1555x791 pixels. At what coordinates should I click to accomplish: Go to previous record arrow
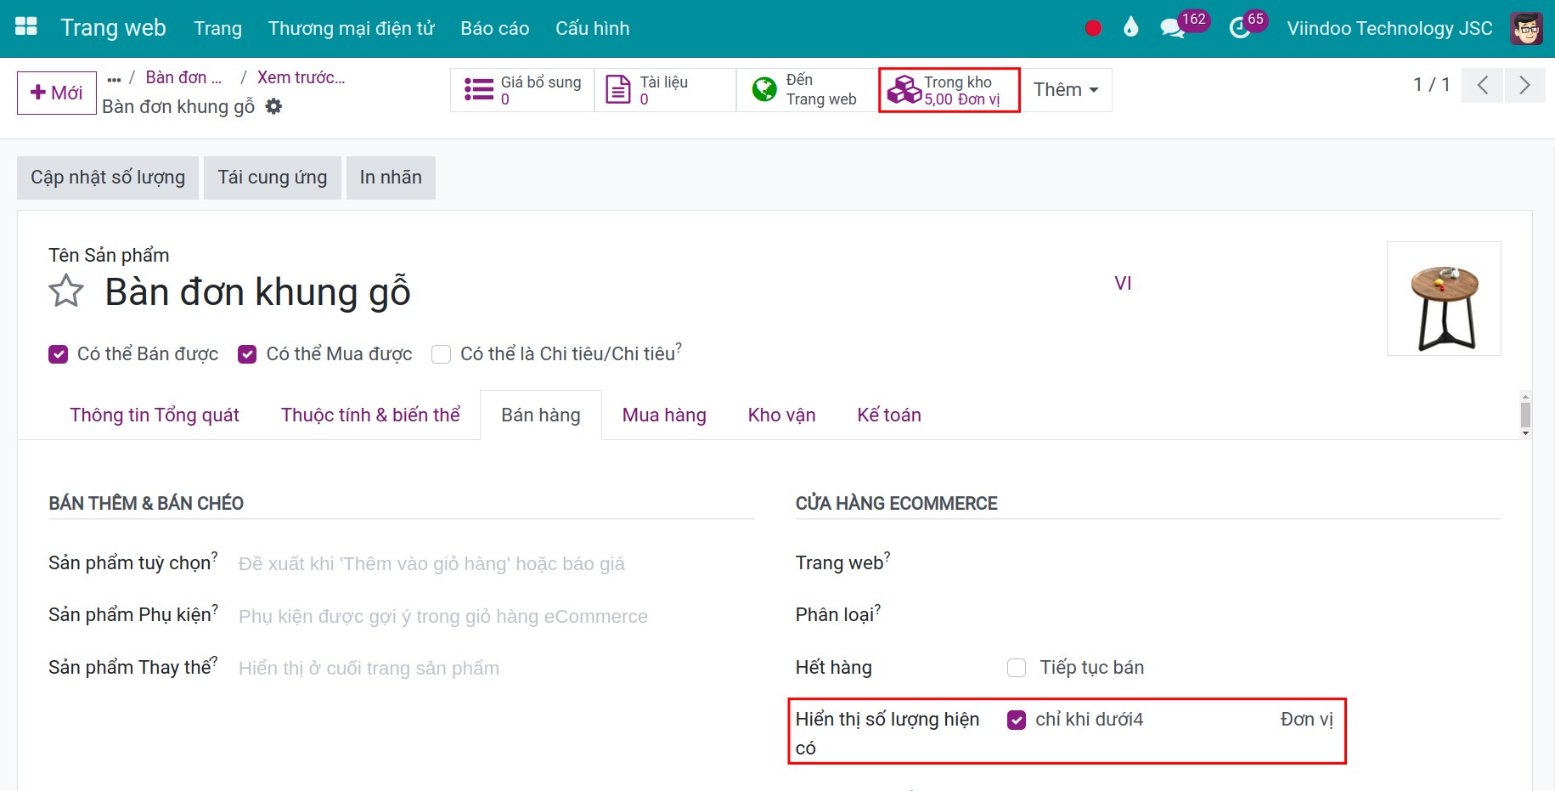point(1482,85)
